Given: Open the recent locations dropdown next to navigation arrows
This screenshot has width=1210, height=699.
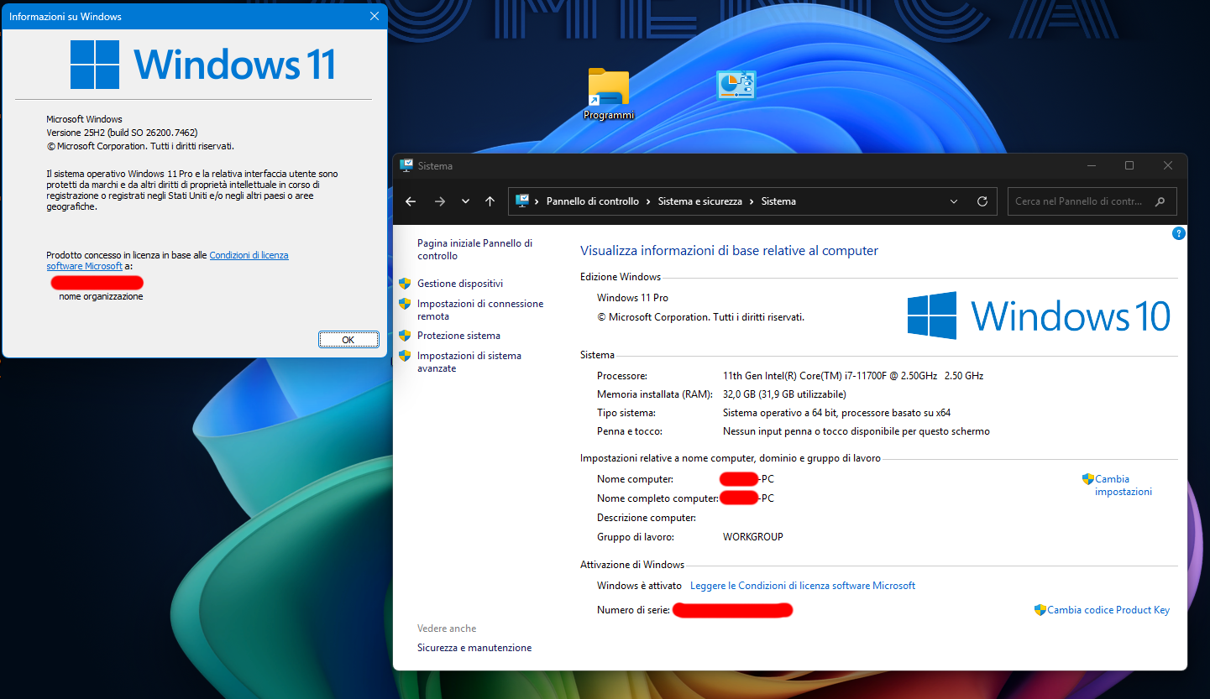Looking at the screenshot, I should [464, 201].
